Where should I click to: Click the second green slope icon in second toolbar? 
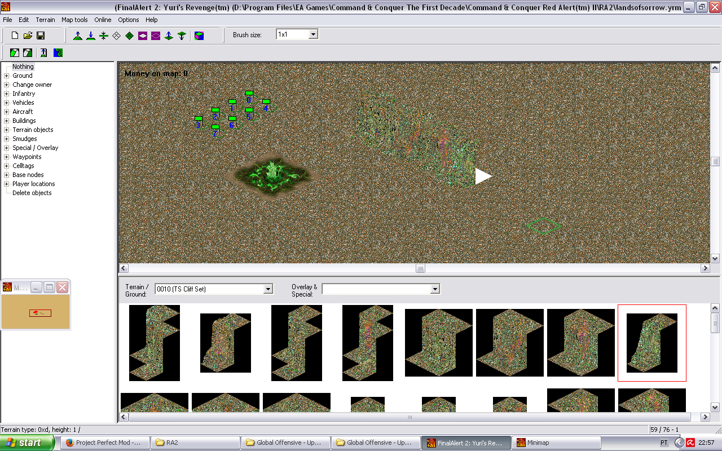(x=28, y=53)
